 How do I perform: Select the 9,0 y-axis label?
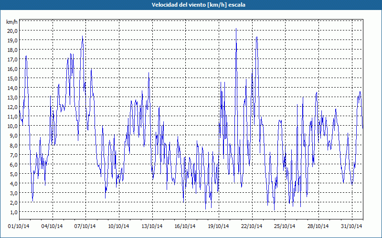pyautogui.click(x=14, y=136)
